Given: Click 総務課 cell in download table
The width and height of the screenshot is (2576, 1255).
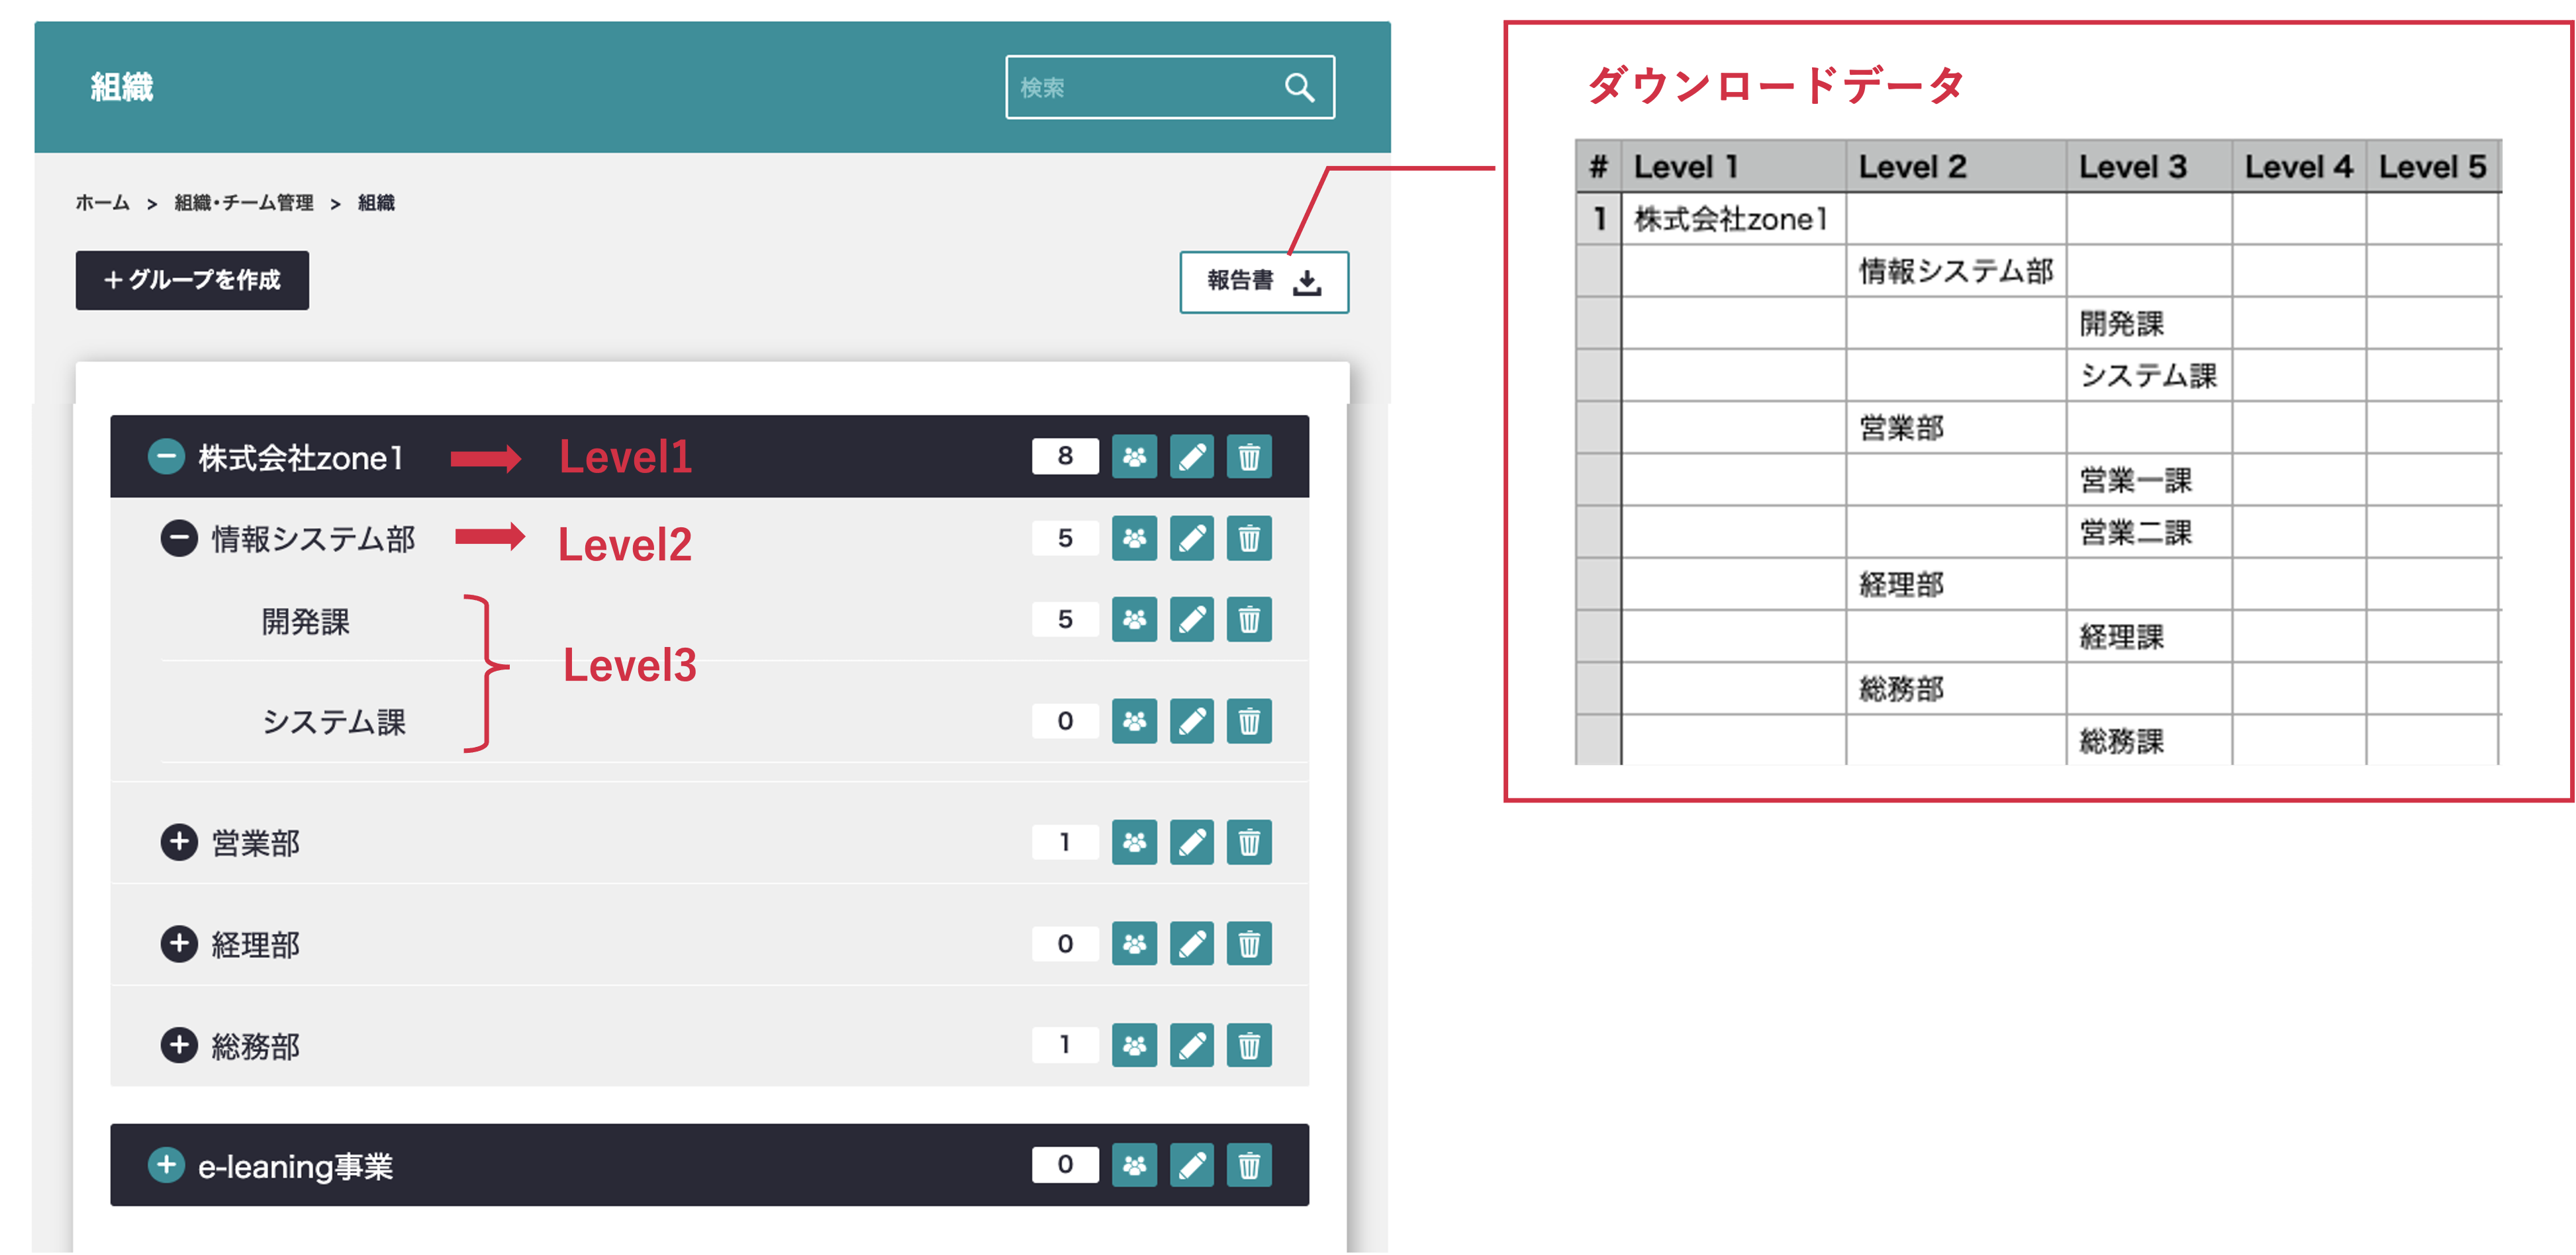Looking at the screenshot, I should (2149, 740).
